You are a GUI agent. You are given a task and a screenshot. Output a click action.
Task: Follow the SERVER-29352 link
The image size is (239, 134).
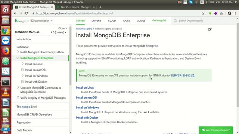coord(180,76)
